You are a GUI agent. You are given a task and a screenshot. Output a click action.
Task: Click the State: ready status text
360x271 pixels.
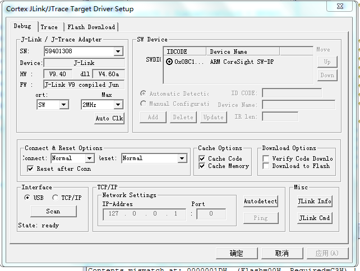(x=39, y=226)
